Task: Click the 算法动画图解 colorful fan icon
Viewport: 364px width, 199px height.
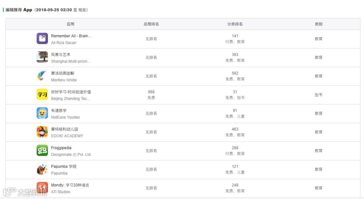Action: 42,76
